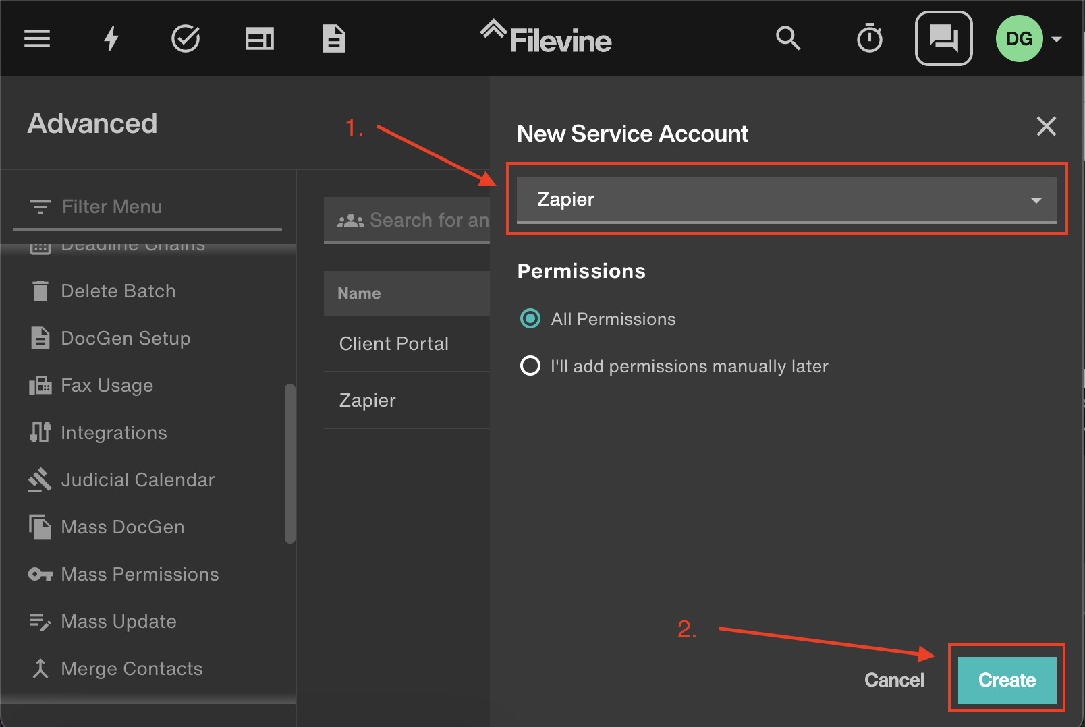Click the document icon beside DocGen Setup
The width and height of the screenshot is (1085, 727).
[40, 338]
